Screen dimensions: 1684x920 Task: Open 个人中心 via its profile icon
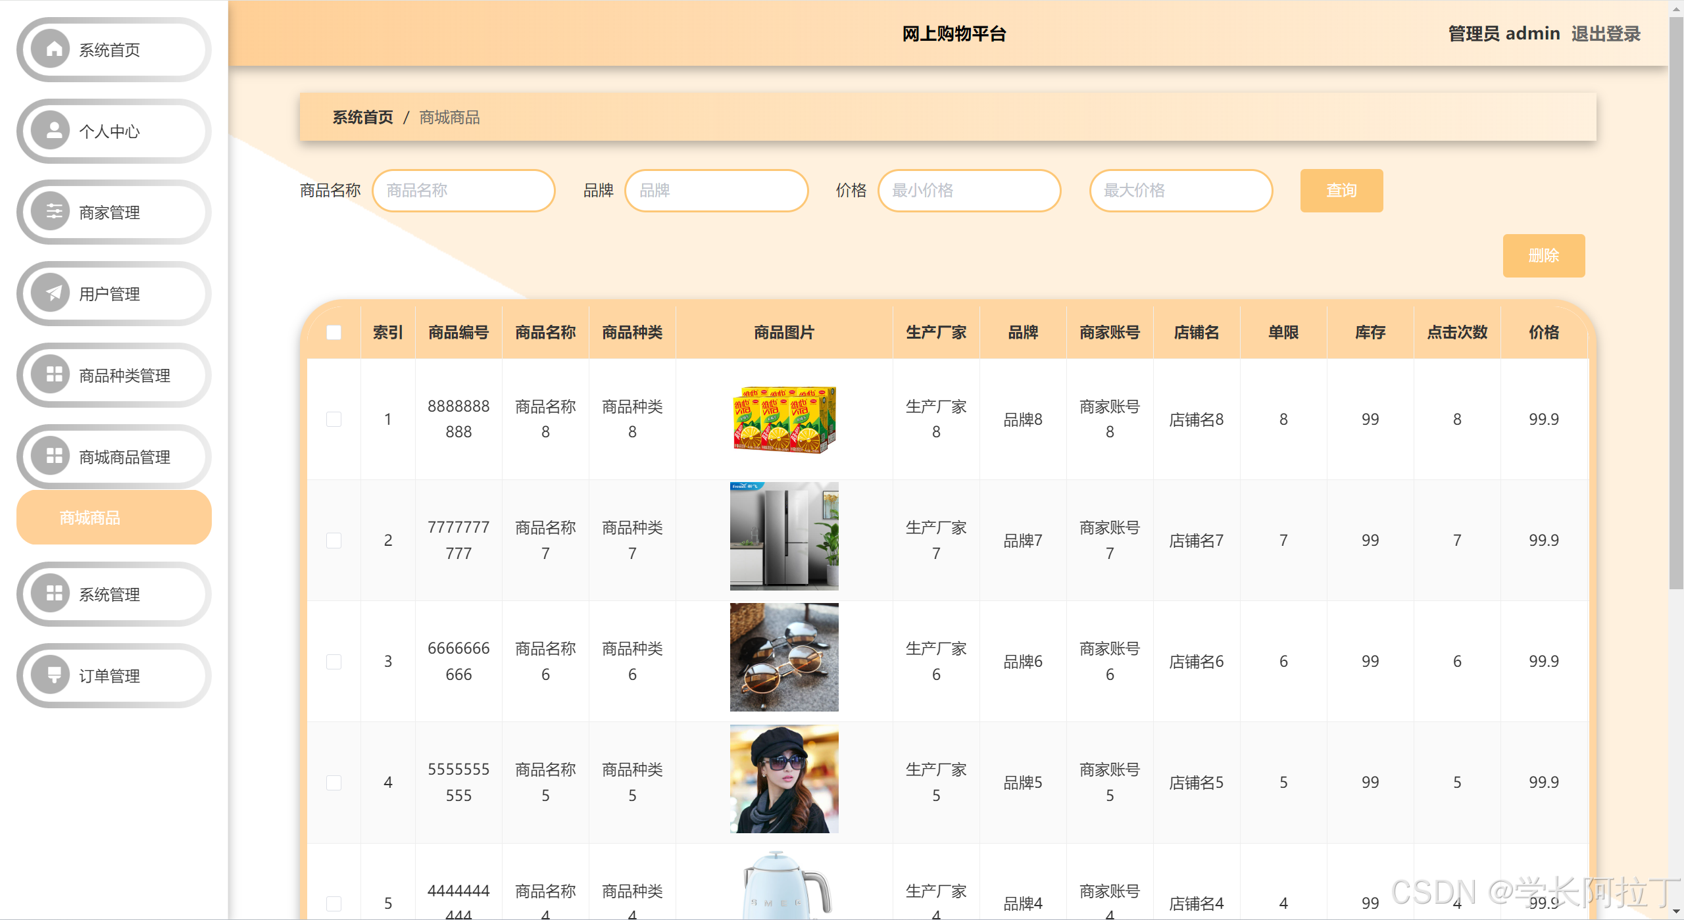53,131
